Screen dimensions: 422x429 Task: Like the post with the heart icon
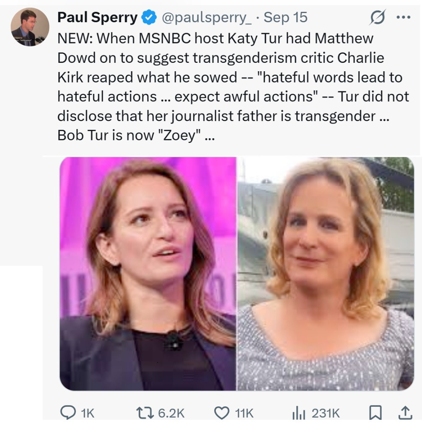(x=222, y=413)
